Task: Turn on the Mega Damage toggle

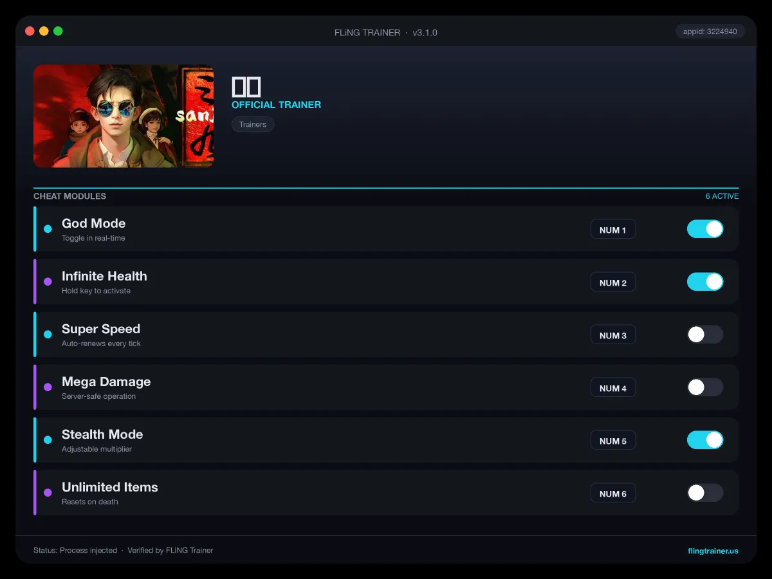Action: click(705, 387)
